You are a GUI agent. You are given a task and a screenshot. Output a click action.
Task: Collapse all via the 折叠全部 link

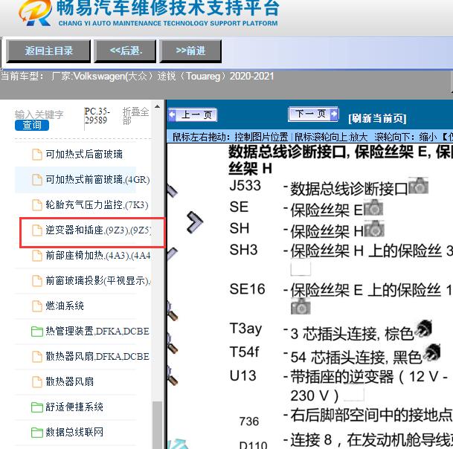pos(136,116)
